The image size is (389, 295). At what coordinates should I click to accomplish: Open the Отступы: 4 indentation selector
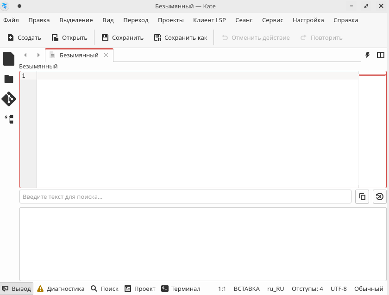[x=307, y=289]
